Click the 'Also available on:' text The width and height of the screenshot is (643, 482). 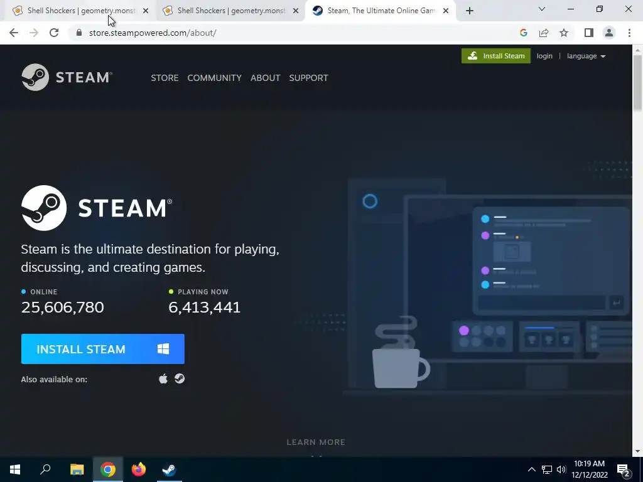[54, 380]
